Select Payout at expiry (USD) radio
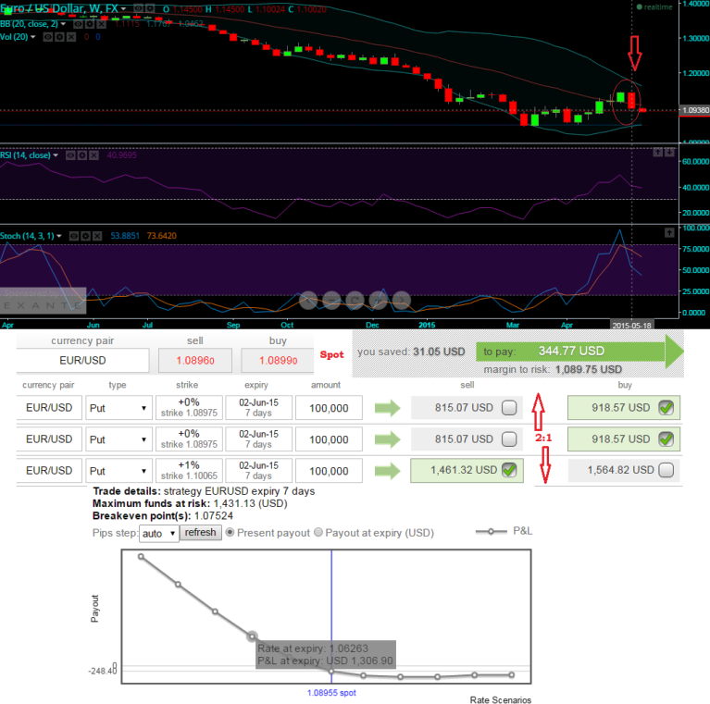 pyautogui.click(x=318, y=533)
